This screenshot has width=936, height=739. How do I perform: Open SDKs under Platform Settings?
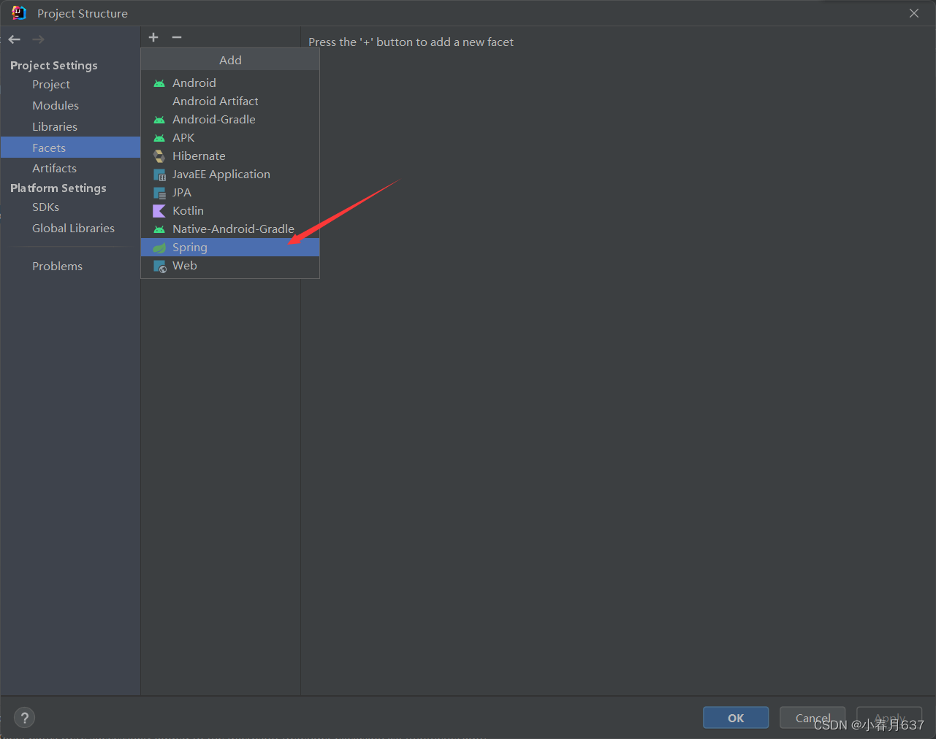click(70, 207)
